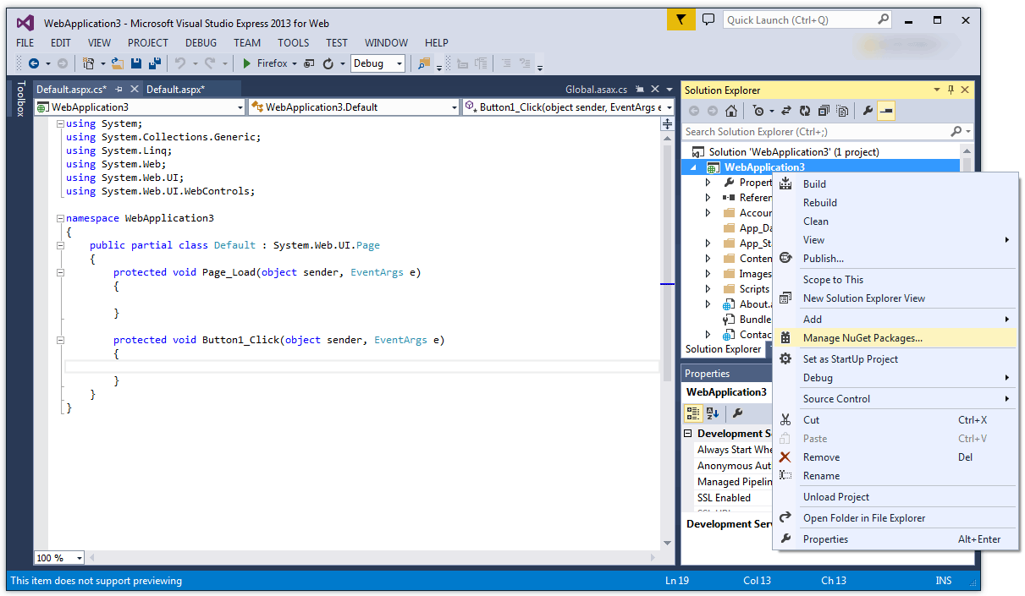The image size is (1025, 596).
Task: Click the Home icon in Solution Explorer
Action: tap(731, 111)
